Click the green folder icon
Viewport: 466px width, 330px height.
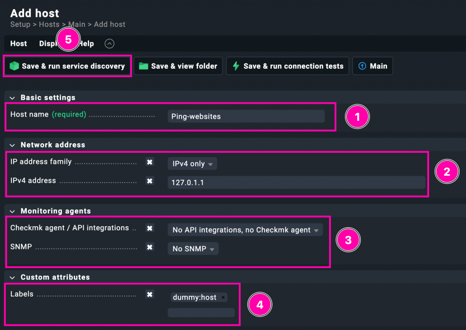coord(144,66)
